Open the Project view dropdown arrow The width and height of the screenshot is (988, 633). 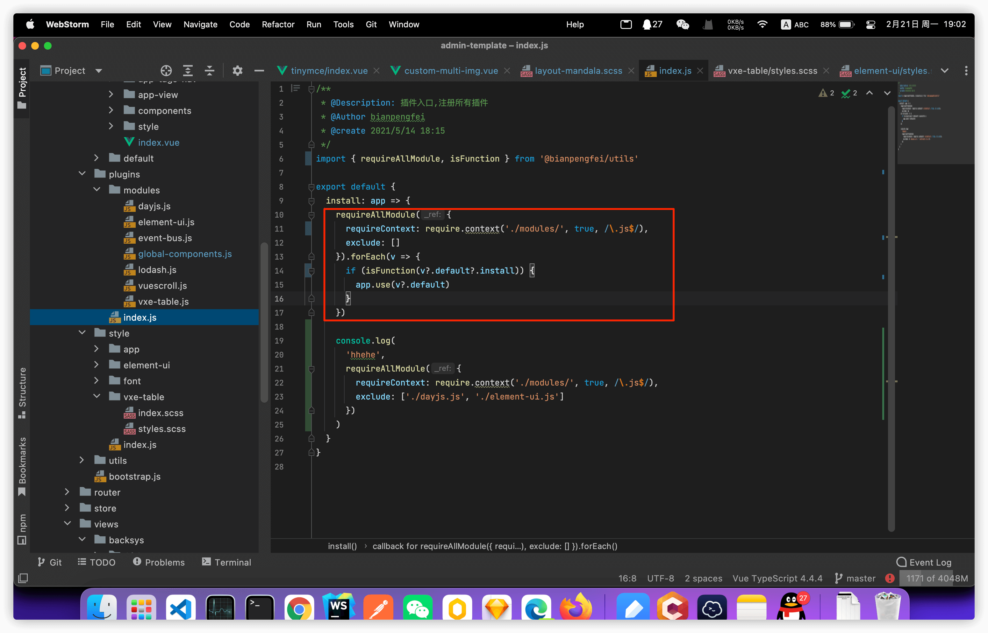(x=99, y=71)
